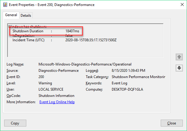
Task: Click the Shutdown Duration value 18407ms
Action: 72,31
